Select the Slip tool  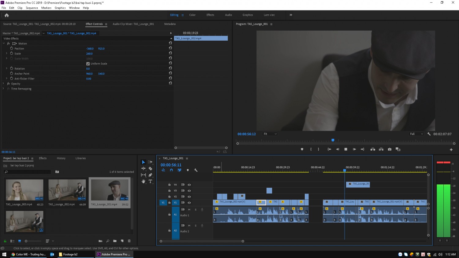click(x=143, y=175)
